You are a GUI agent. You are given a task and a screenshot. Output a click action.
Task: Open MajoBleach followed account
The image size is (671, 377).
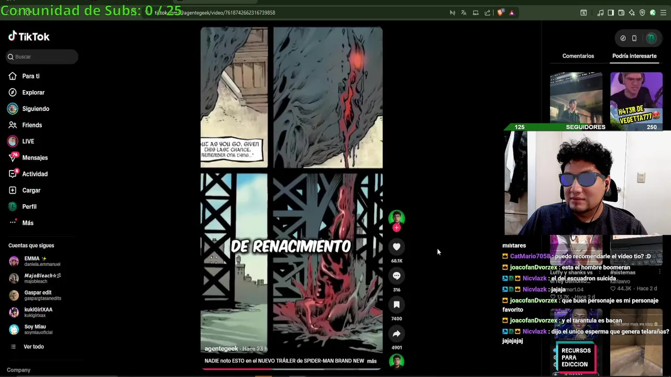35,278
